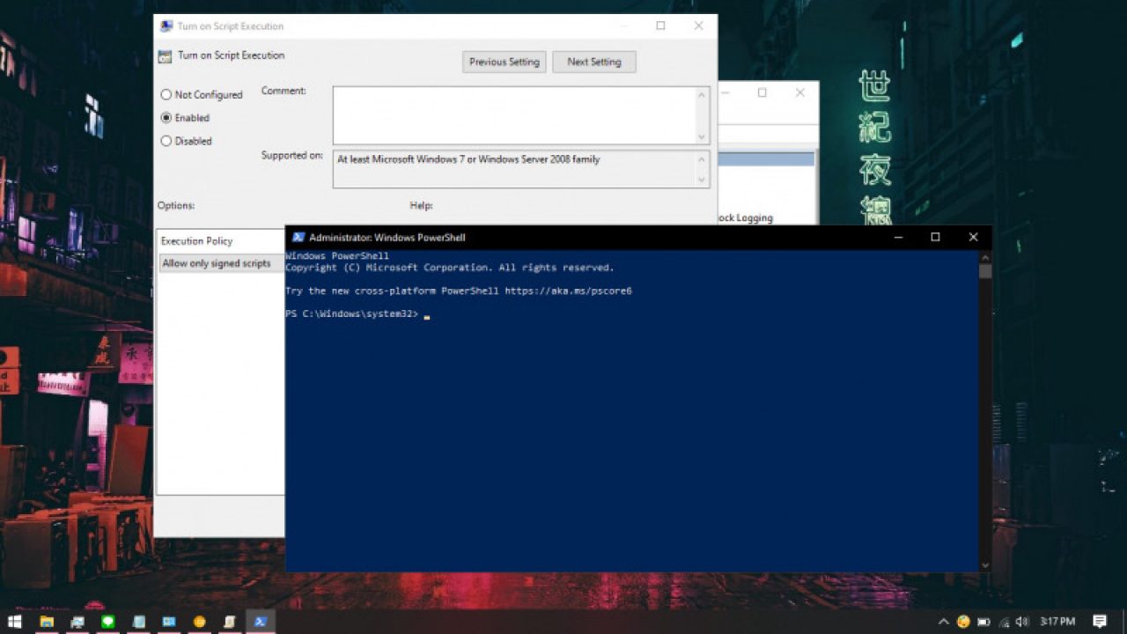Select the Enabled radio button

coord(166,117)
